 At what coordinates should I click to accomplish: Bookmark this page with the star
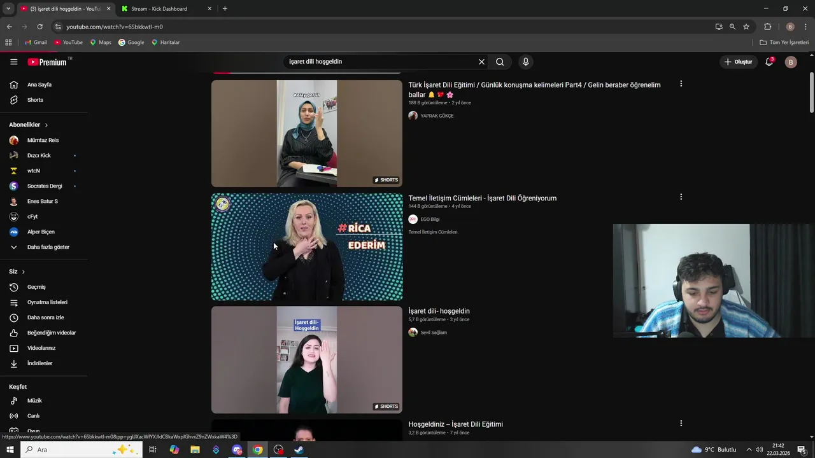(x=746, y=27)
